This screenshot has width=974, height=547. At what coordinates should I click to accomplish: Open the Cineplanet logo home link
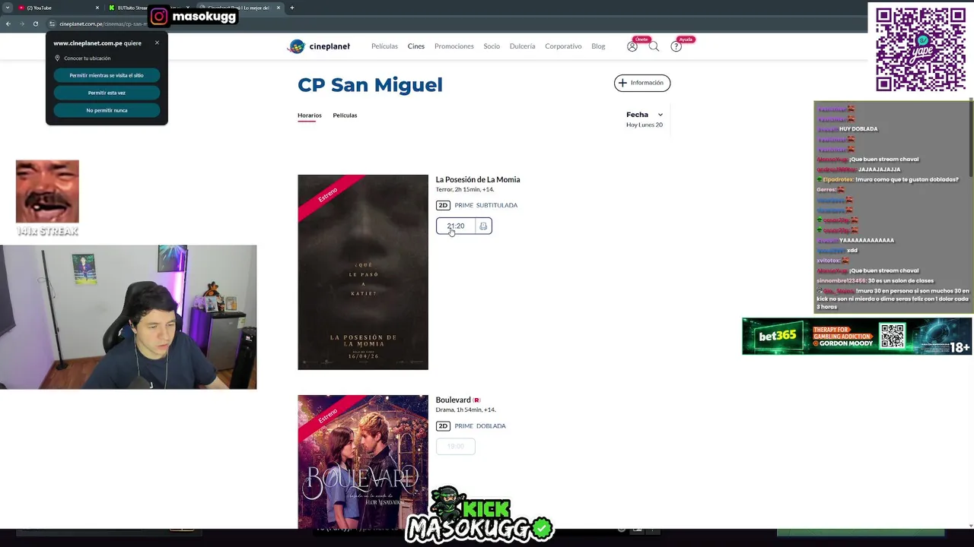318,46
